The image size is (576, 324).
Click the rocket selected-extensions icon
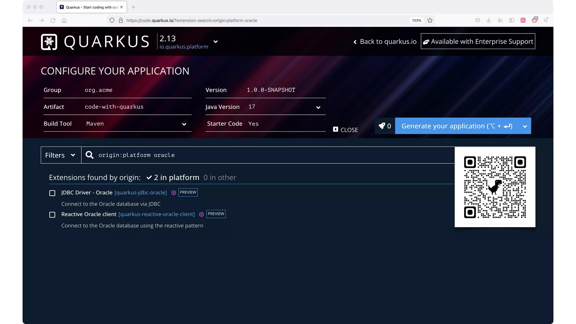(x=382, y=126)
